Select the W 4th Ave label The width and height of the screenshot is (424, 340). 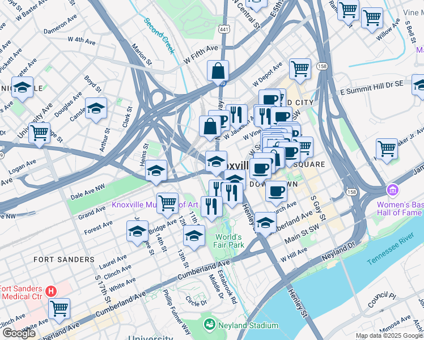point(82,41)
